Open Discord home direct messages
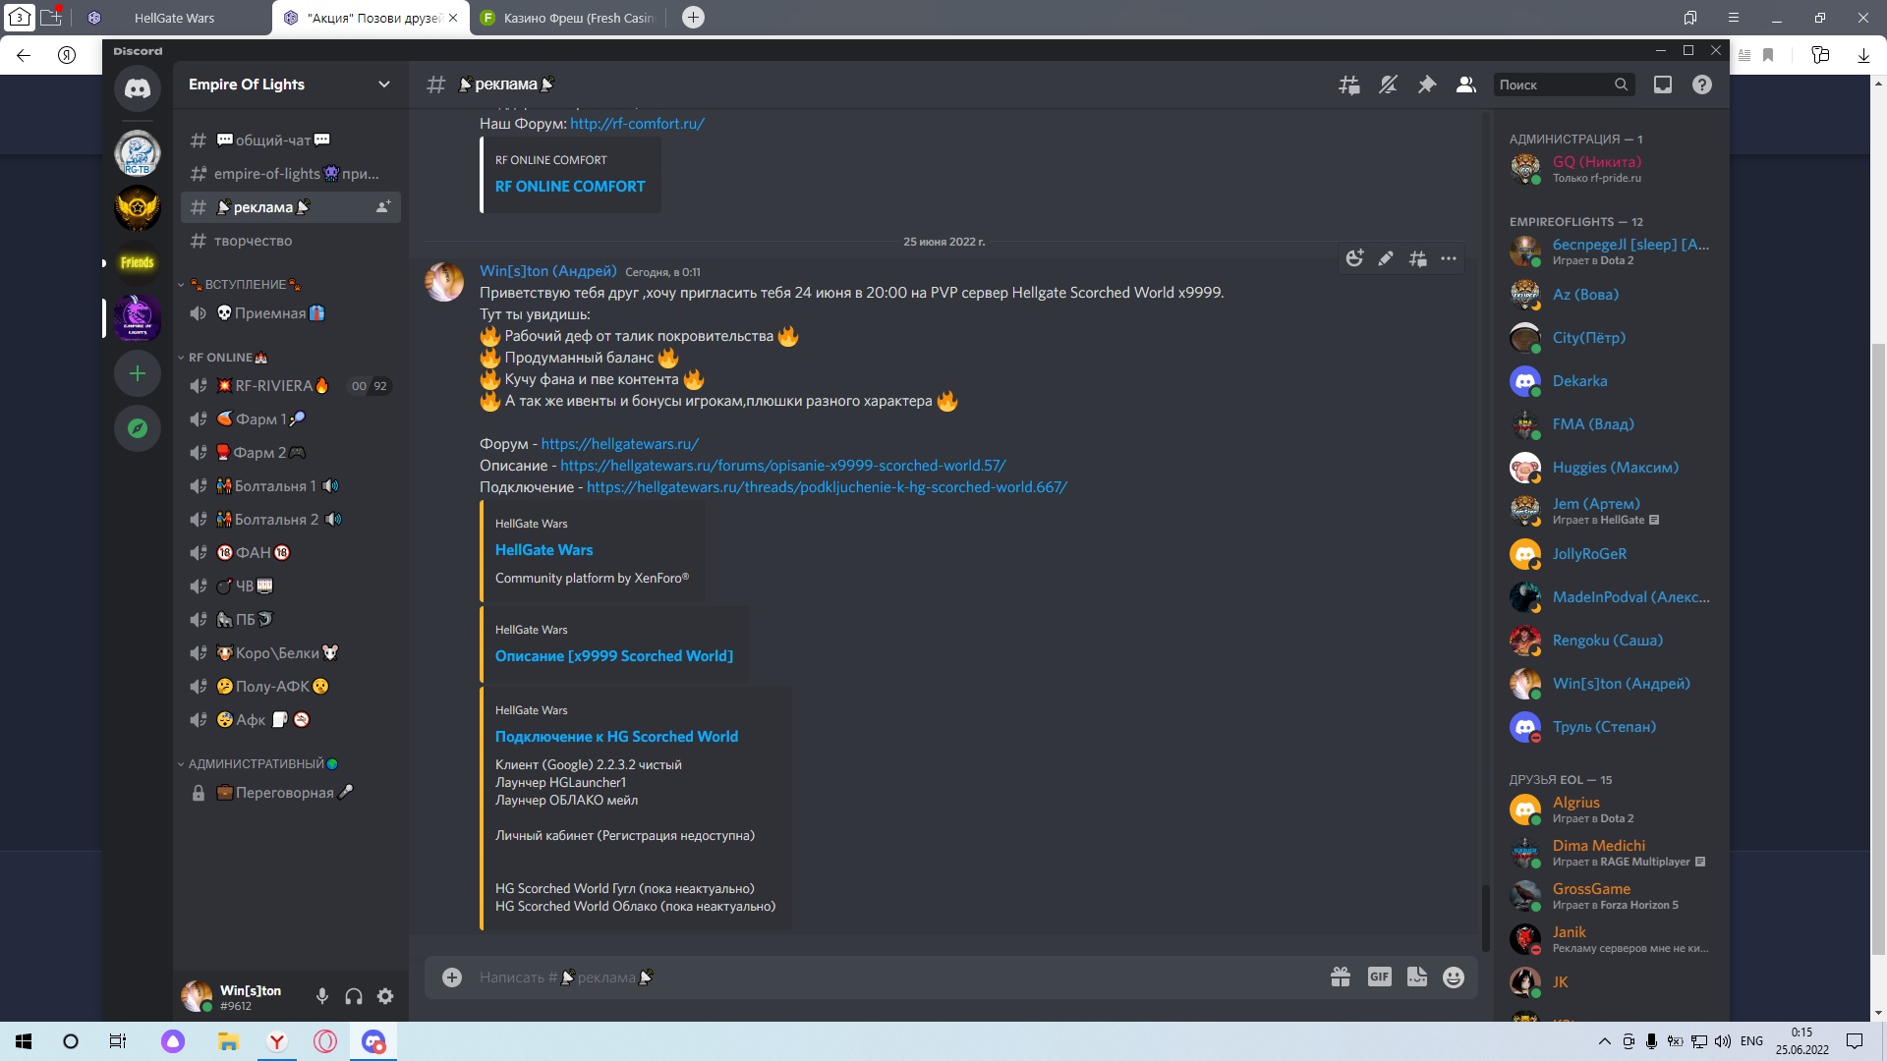Screen dimensions: 1887x1061 (138, 88)
